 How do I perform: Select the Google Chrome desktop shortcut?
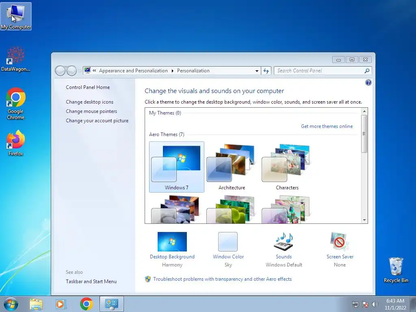[x=16, y=104]
